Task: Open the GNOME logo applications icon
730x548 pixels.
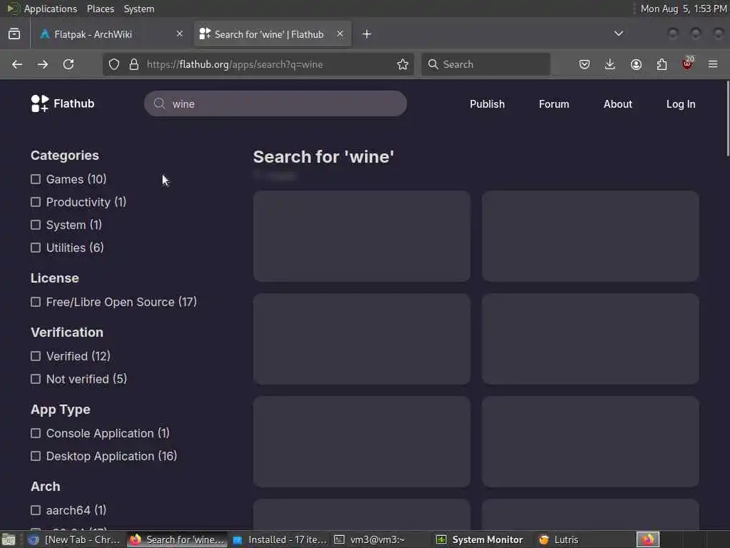Action: (14, 9)
